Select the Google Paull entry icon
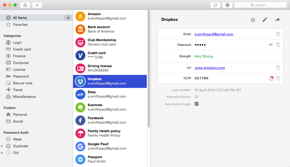 point(80,146)
